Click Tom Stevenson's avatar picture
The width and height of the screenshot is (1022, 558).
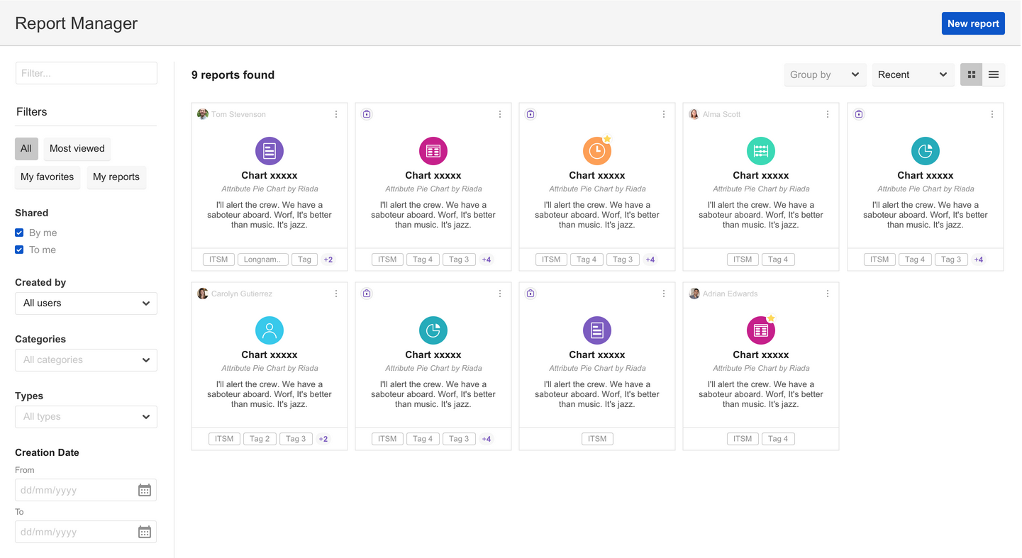pos(203,114)
